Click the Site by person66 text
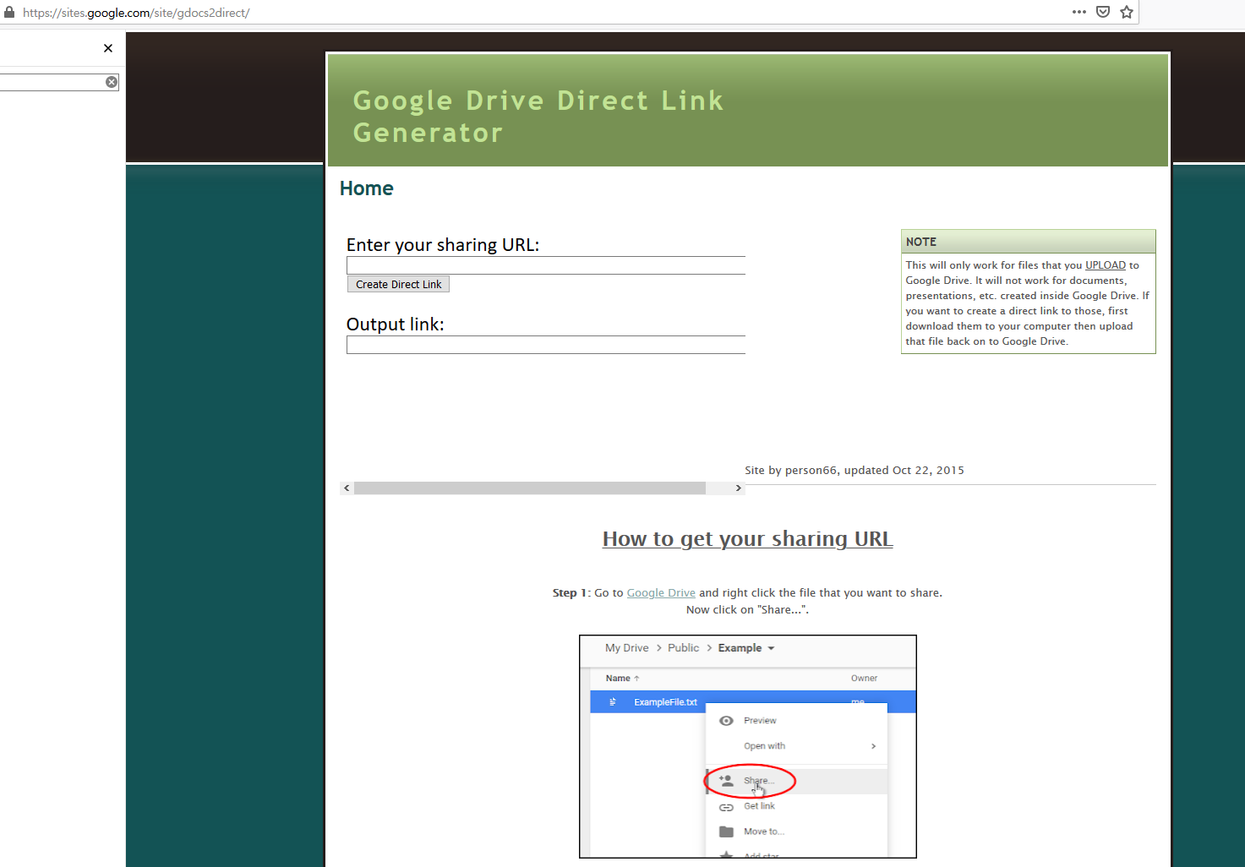The image size is (1245, 867). click(854, 471)
